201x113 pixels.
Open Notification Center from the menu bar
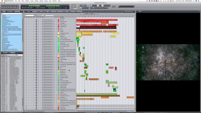tap(199, 1)
